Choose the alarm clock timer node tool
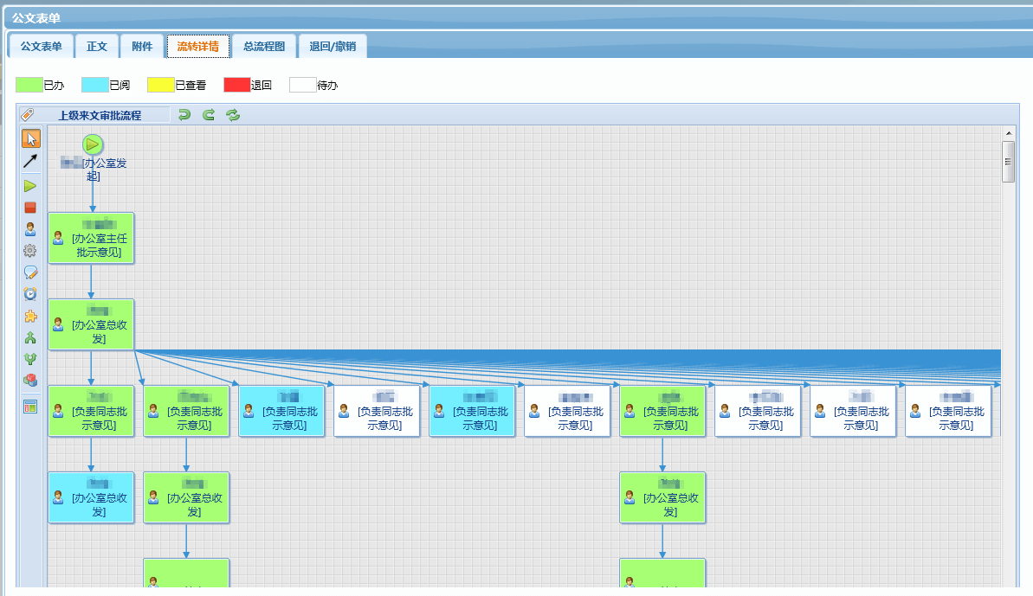The image size is (1033, 596). (x=30, y=294)
